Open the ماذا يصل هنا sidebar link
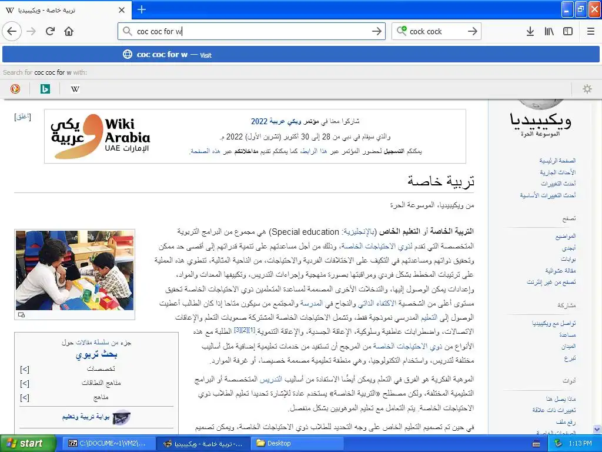Image resolution: width=602 pixels, height=452 pixels. (561, 399)
